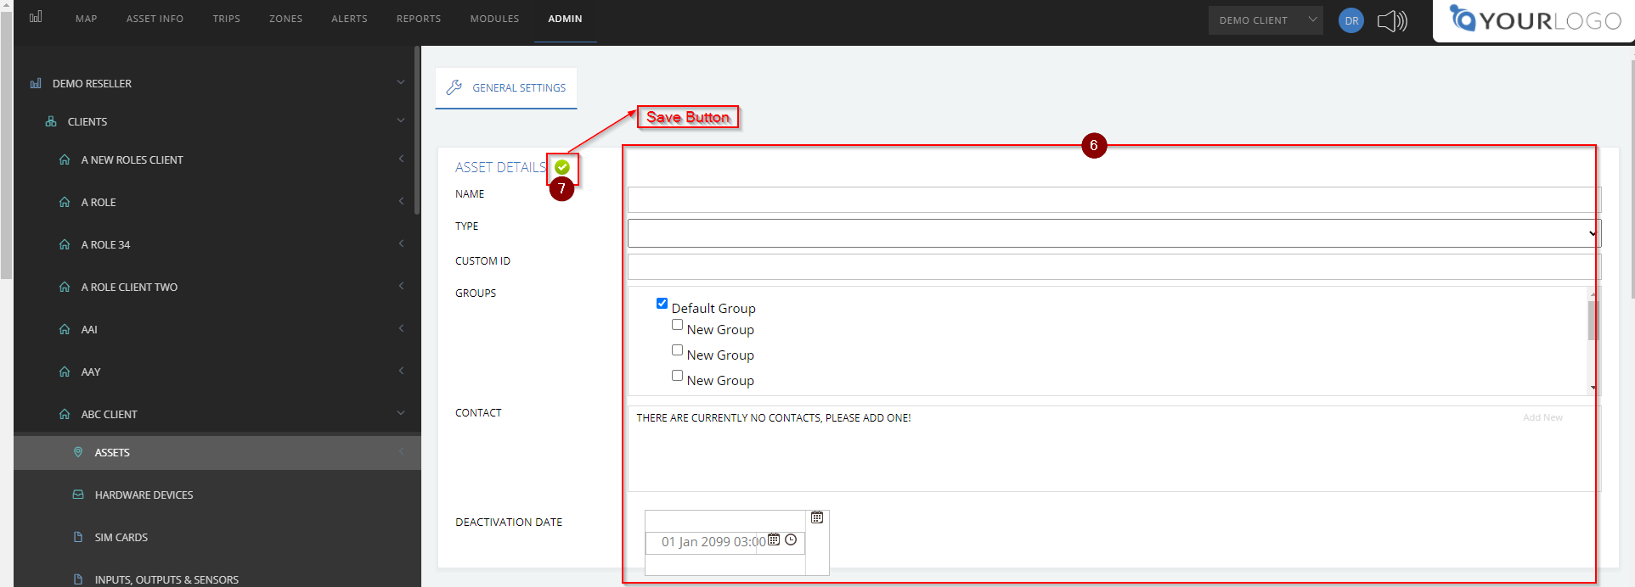The image size is (1635, 587).
Task: Open the clock time picker for deactivation date
Action: tap(791, 539)
